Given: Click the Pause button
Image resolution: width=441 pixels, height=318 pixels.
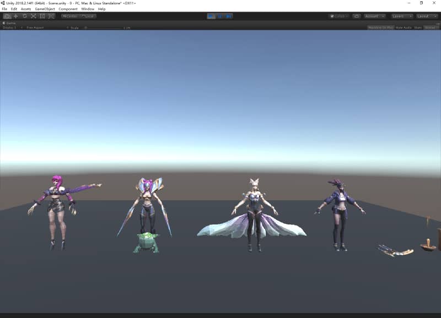Looking at the screenshot, I should (220, 17).
